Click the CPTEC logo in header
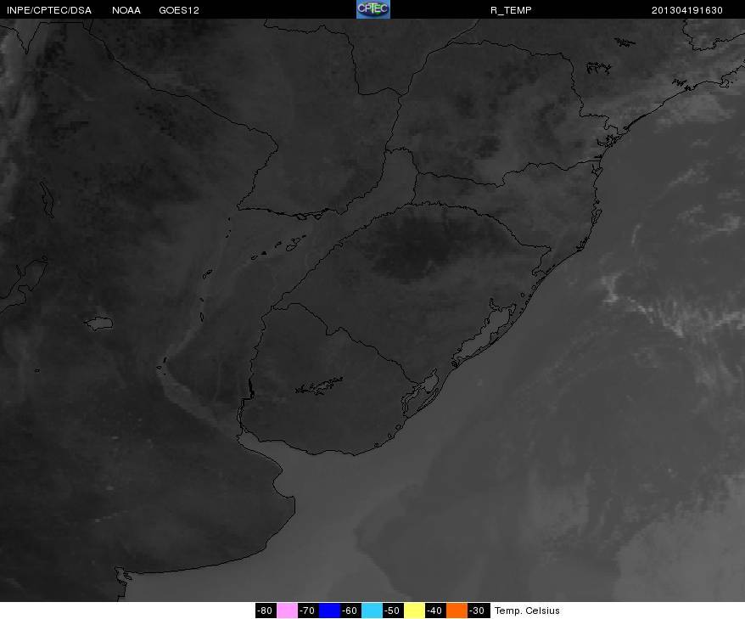The width and height of the screenshot is (745, 619). pyautogui.click(x=373, y=9)
